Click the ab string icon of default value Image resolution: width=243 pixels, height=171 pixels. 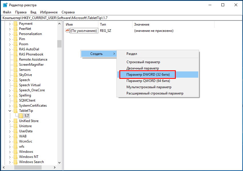pyautogui.click(x=68, y=30)
